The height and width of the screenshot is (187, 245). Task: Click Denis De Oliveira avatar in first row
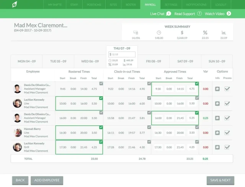[17, 89]
